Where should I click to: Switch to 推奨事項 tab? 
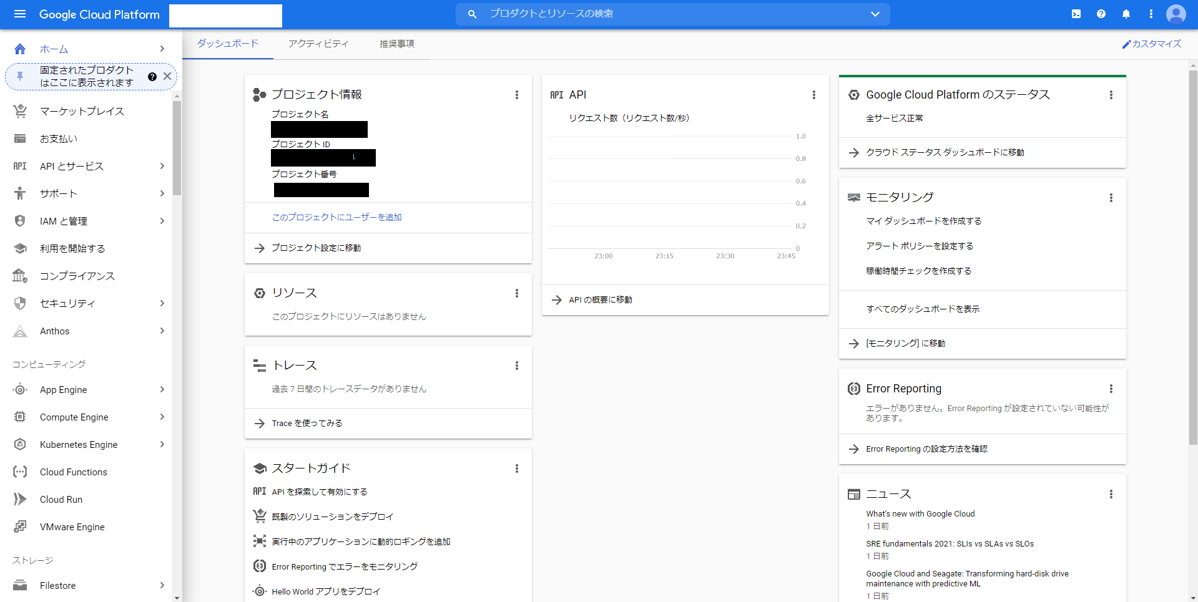click(x=397, y=44)
